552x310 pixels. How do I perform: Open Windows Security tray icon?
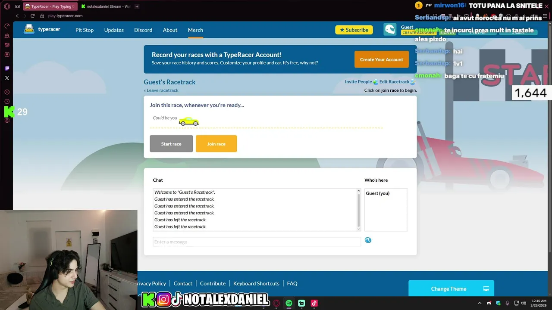coord(499,303)
